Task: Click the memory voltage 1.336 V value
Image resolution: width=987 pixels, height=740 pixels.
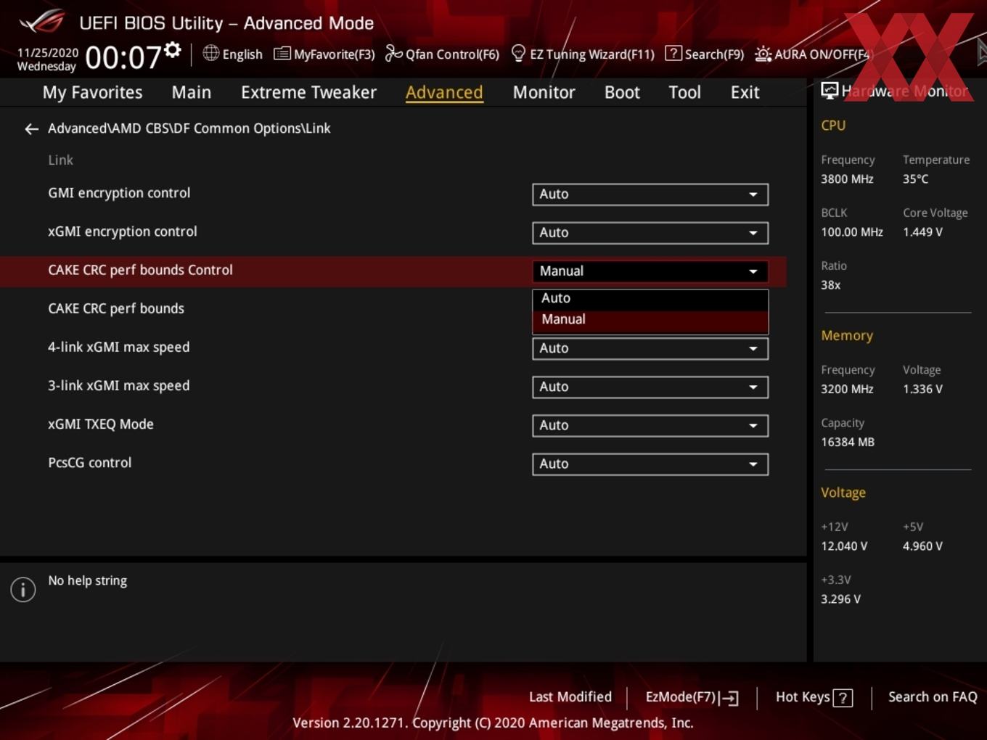Action: coord(922,389)
